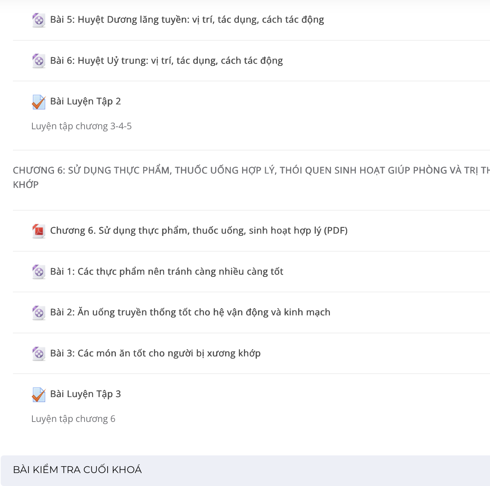Open lesson Bài 5: Huyệt Dương lăng tuyền
The width and height of the screenshot is (490, 486).
(x=187, y=20)
